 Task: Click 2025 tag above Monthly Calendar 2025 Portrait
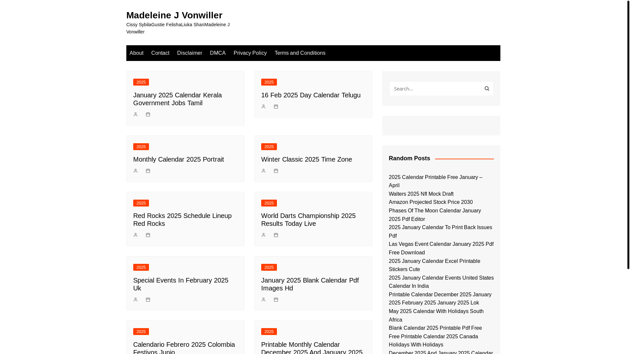point(141,147)
